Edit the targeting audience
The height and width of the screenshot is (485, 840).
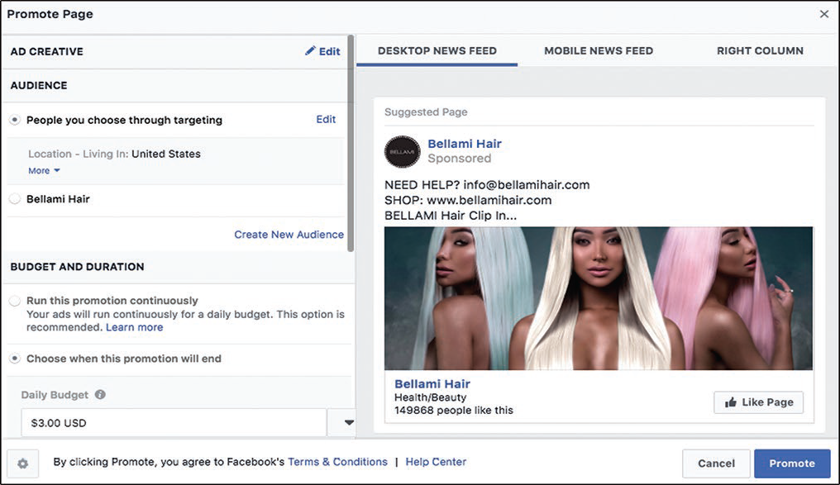point(326,119)
